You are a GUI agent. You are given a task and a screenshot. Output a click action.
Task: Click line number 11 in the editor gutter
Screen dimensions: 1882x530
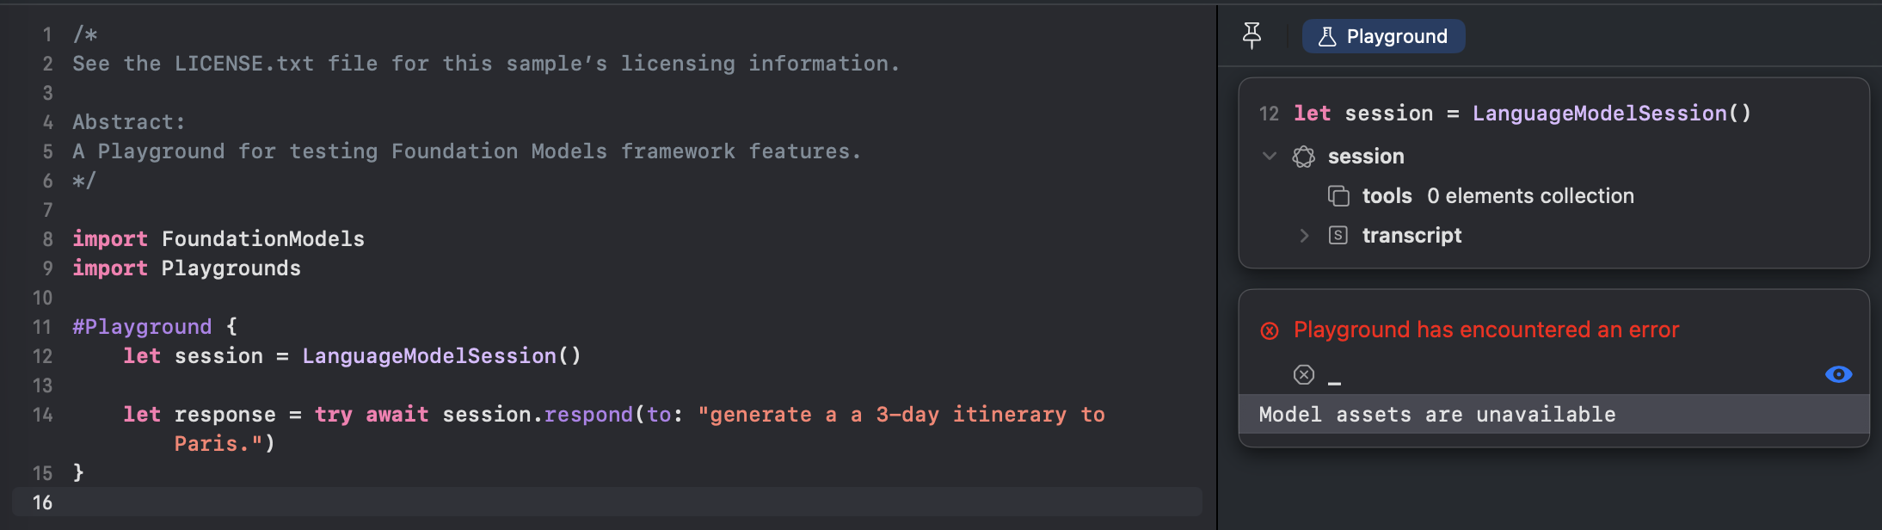click(42, 327)
